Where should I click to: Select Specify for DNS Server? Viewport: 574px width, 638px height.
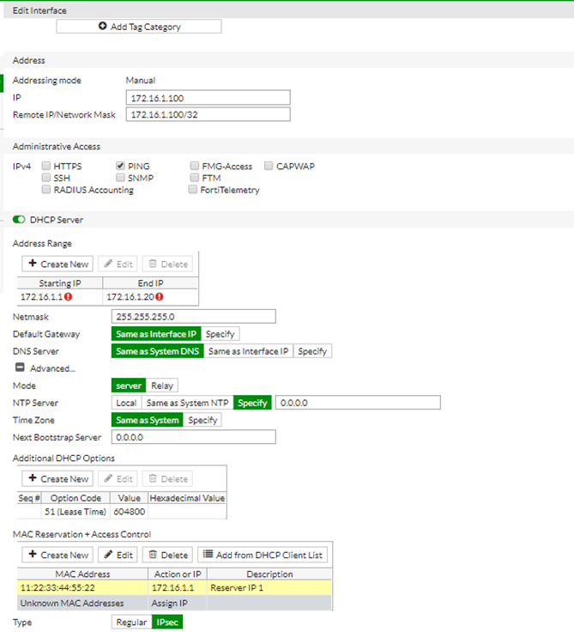[312, 350]
